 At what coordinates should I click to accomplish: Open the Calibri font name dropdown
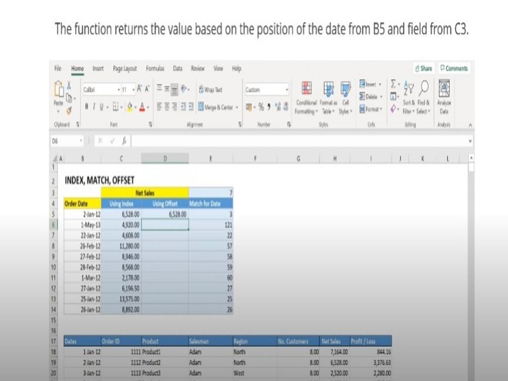click(x=118, y=90)
